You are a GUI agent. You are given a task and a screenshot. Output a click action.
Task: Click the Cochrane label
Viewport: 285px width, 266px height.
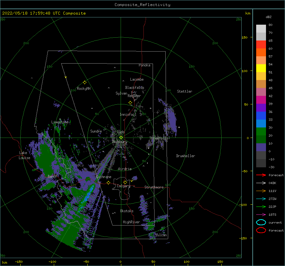click(104, 177)
